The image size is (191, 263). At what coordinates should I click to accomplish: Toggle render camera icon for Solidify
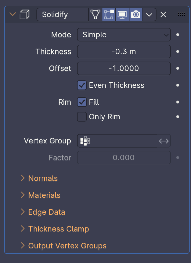click(x=136, y=14)
